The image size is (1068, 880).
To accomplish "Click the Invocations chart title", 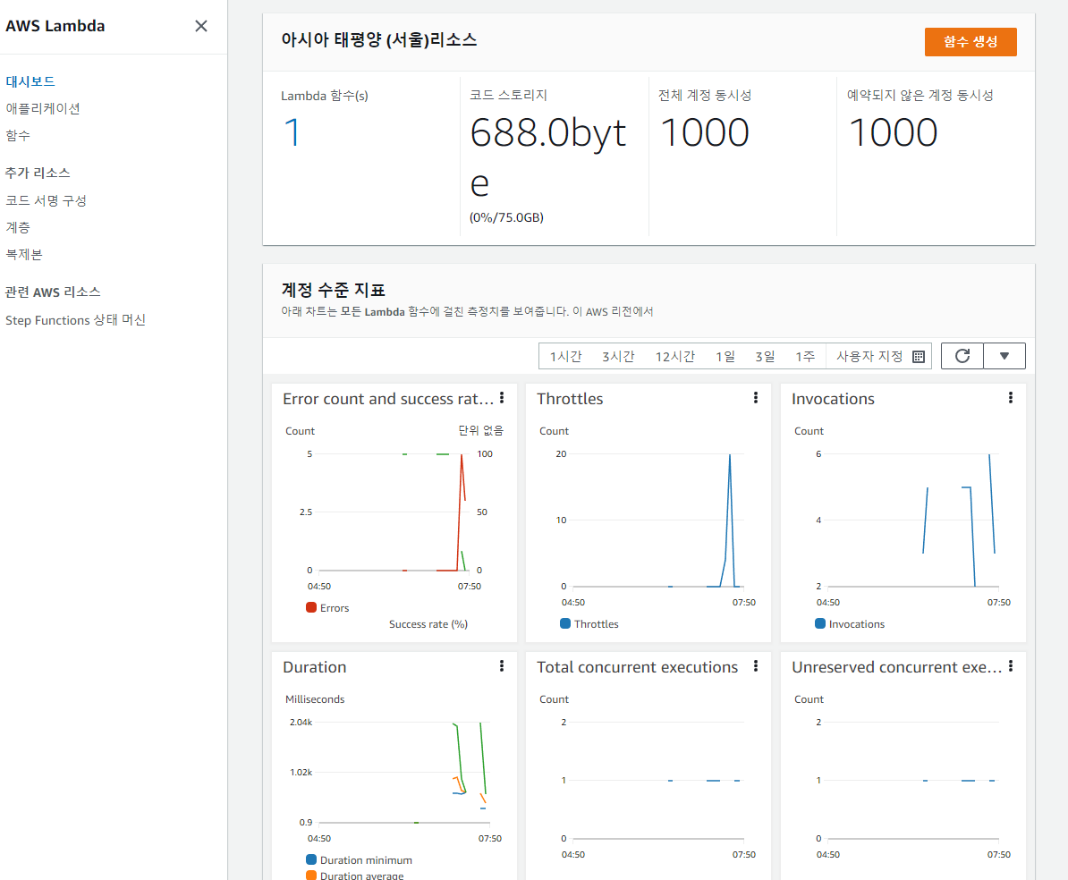I will [x=833, y=399].
